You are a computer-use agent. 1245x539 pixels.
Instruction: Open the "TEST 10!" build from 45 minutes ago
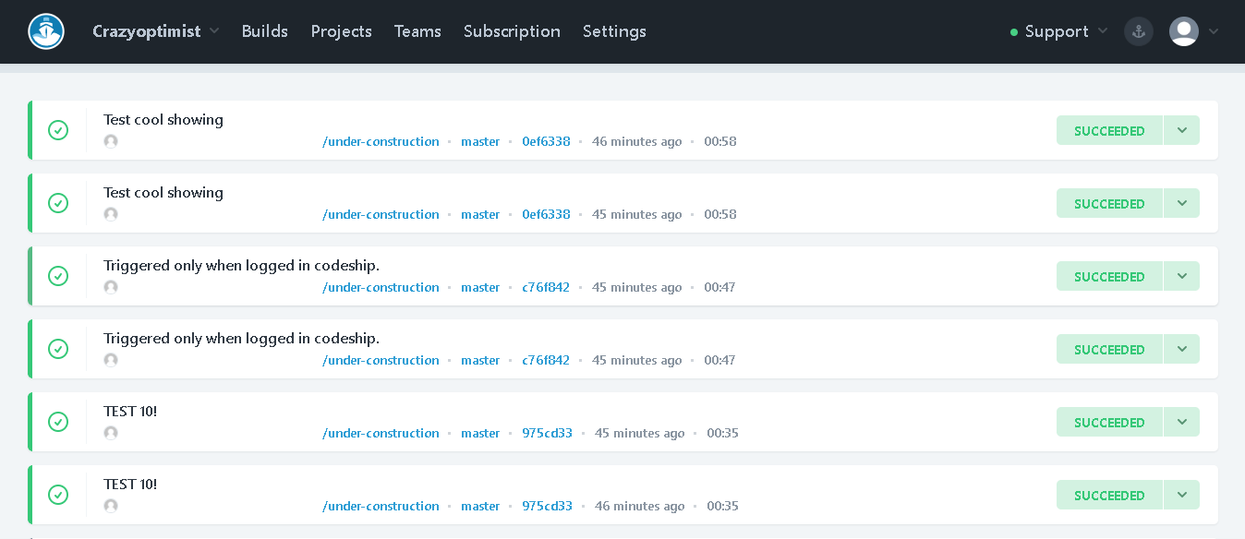point(130,411)
